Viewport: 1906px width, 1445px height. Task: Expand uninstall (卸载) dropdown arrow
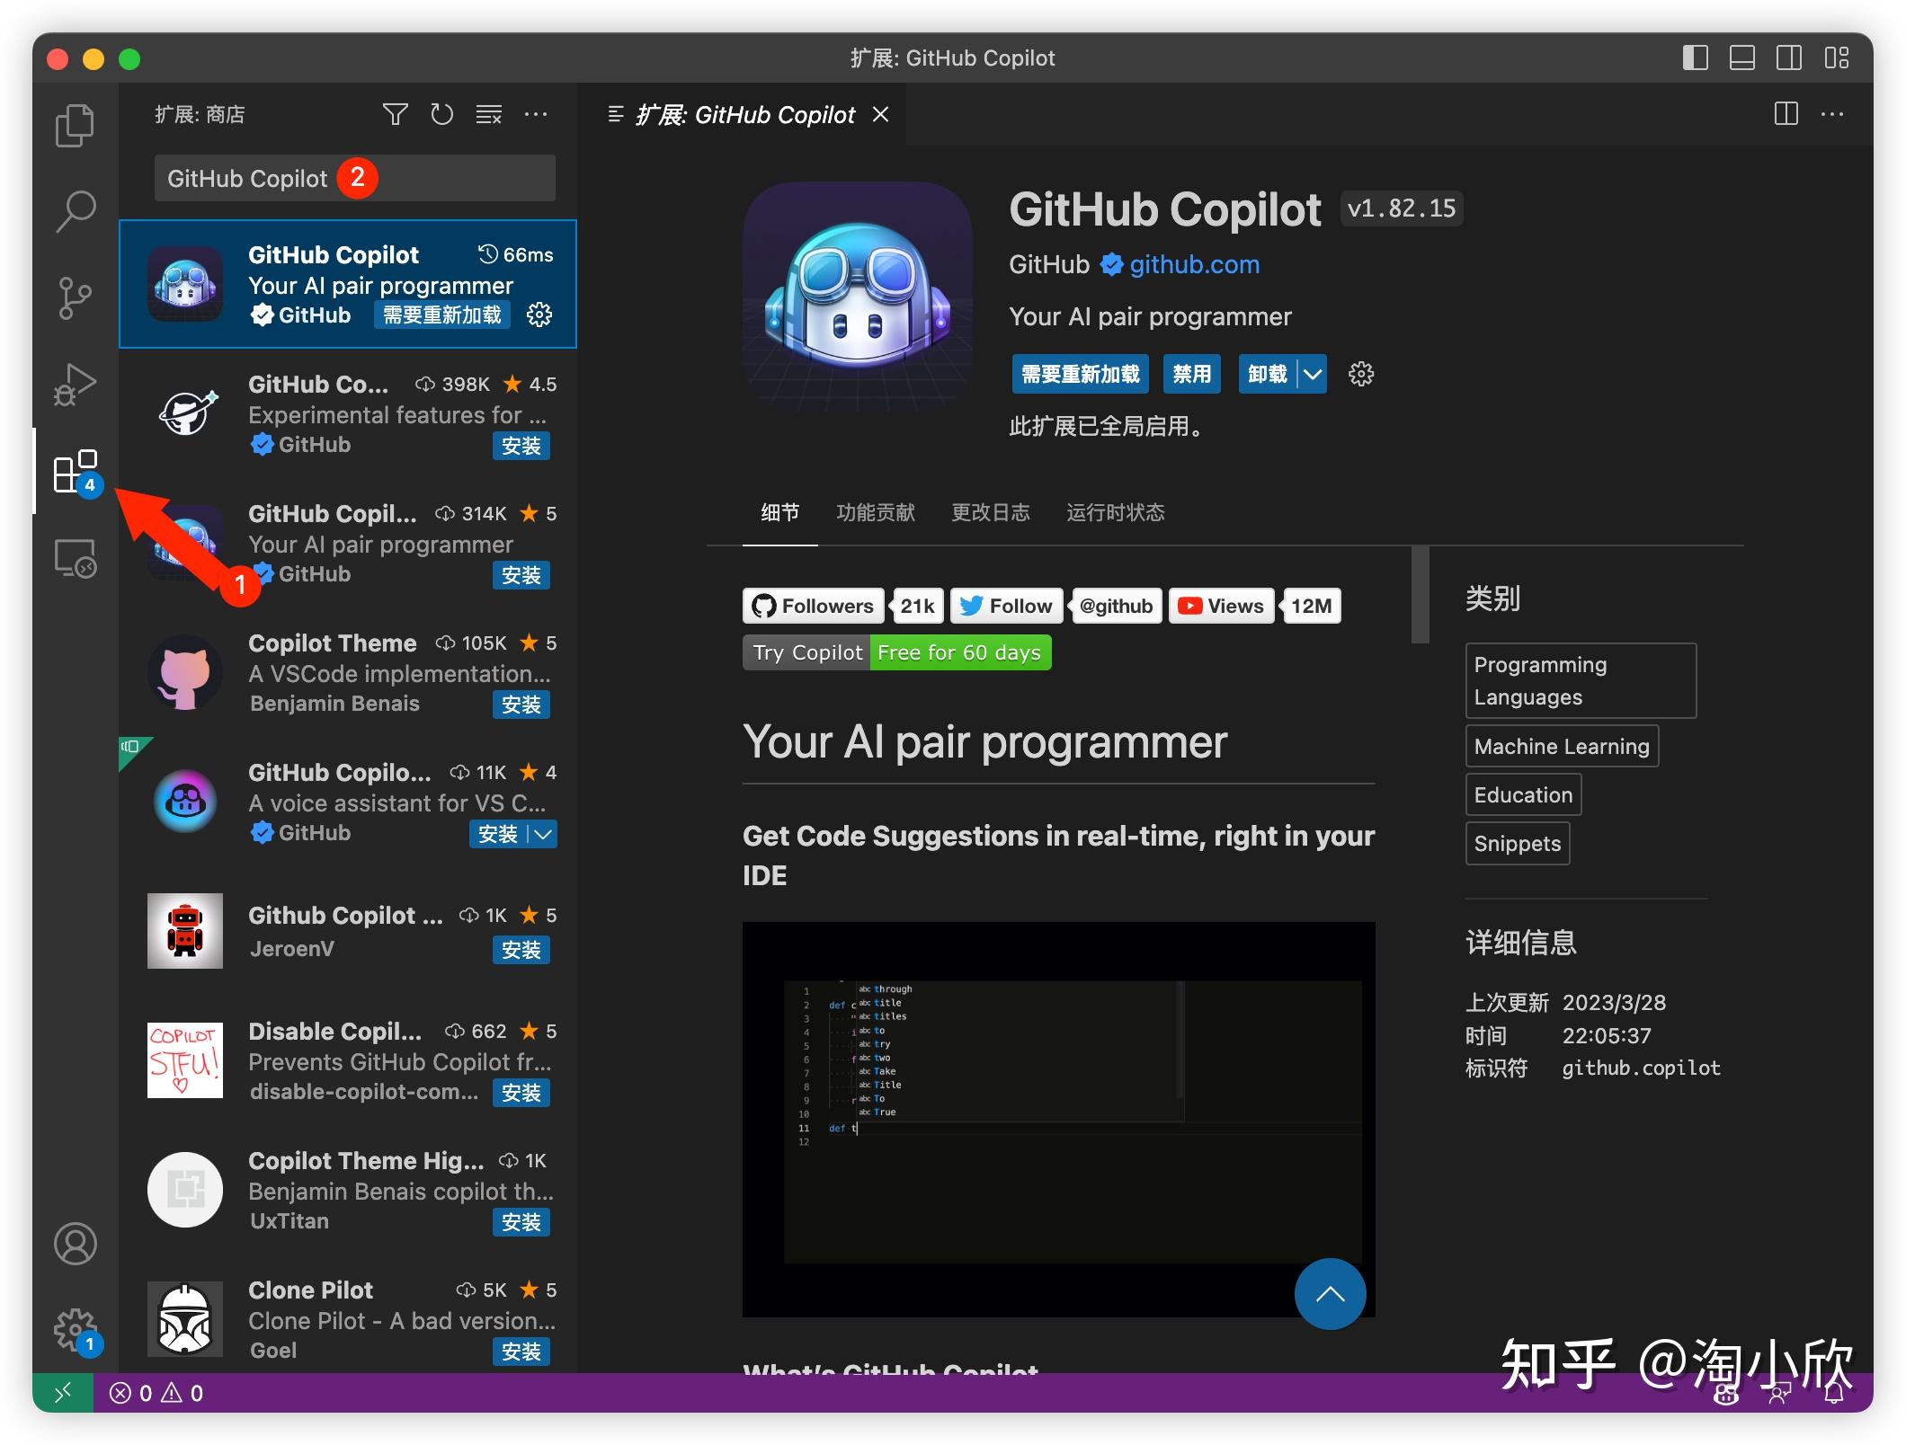coord(1313,374)
